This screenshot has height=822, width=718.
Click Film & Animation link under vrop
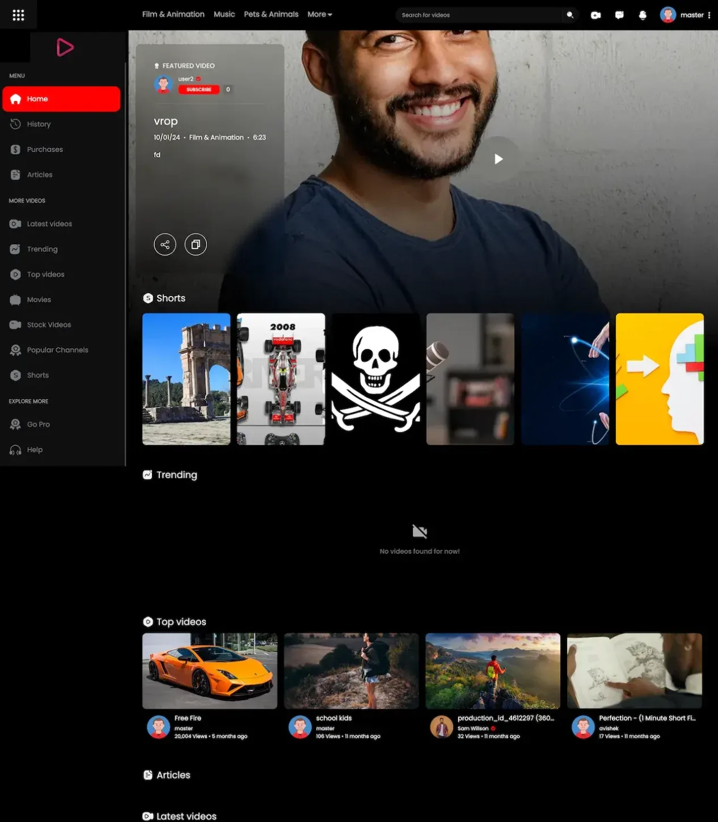[x=216, y=137]
